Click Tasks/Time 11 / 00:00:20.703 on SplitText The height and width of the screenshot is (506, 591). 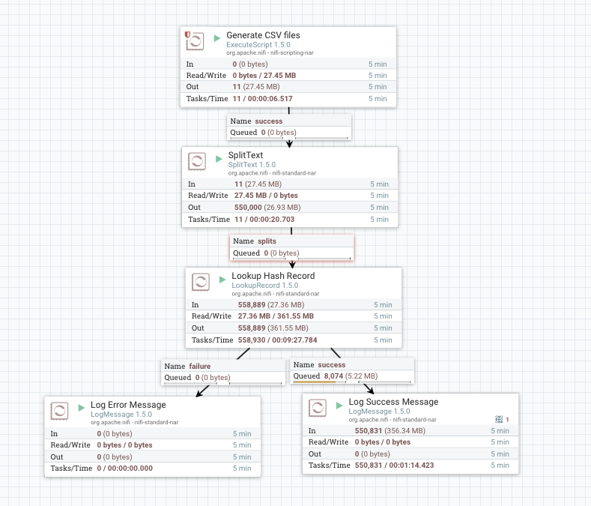[290, 219]
